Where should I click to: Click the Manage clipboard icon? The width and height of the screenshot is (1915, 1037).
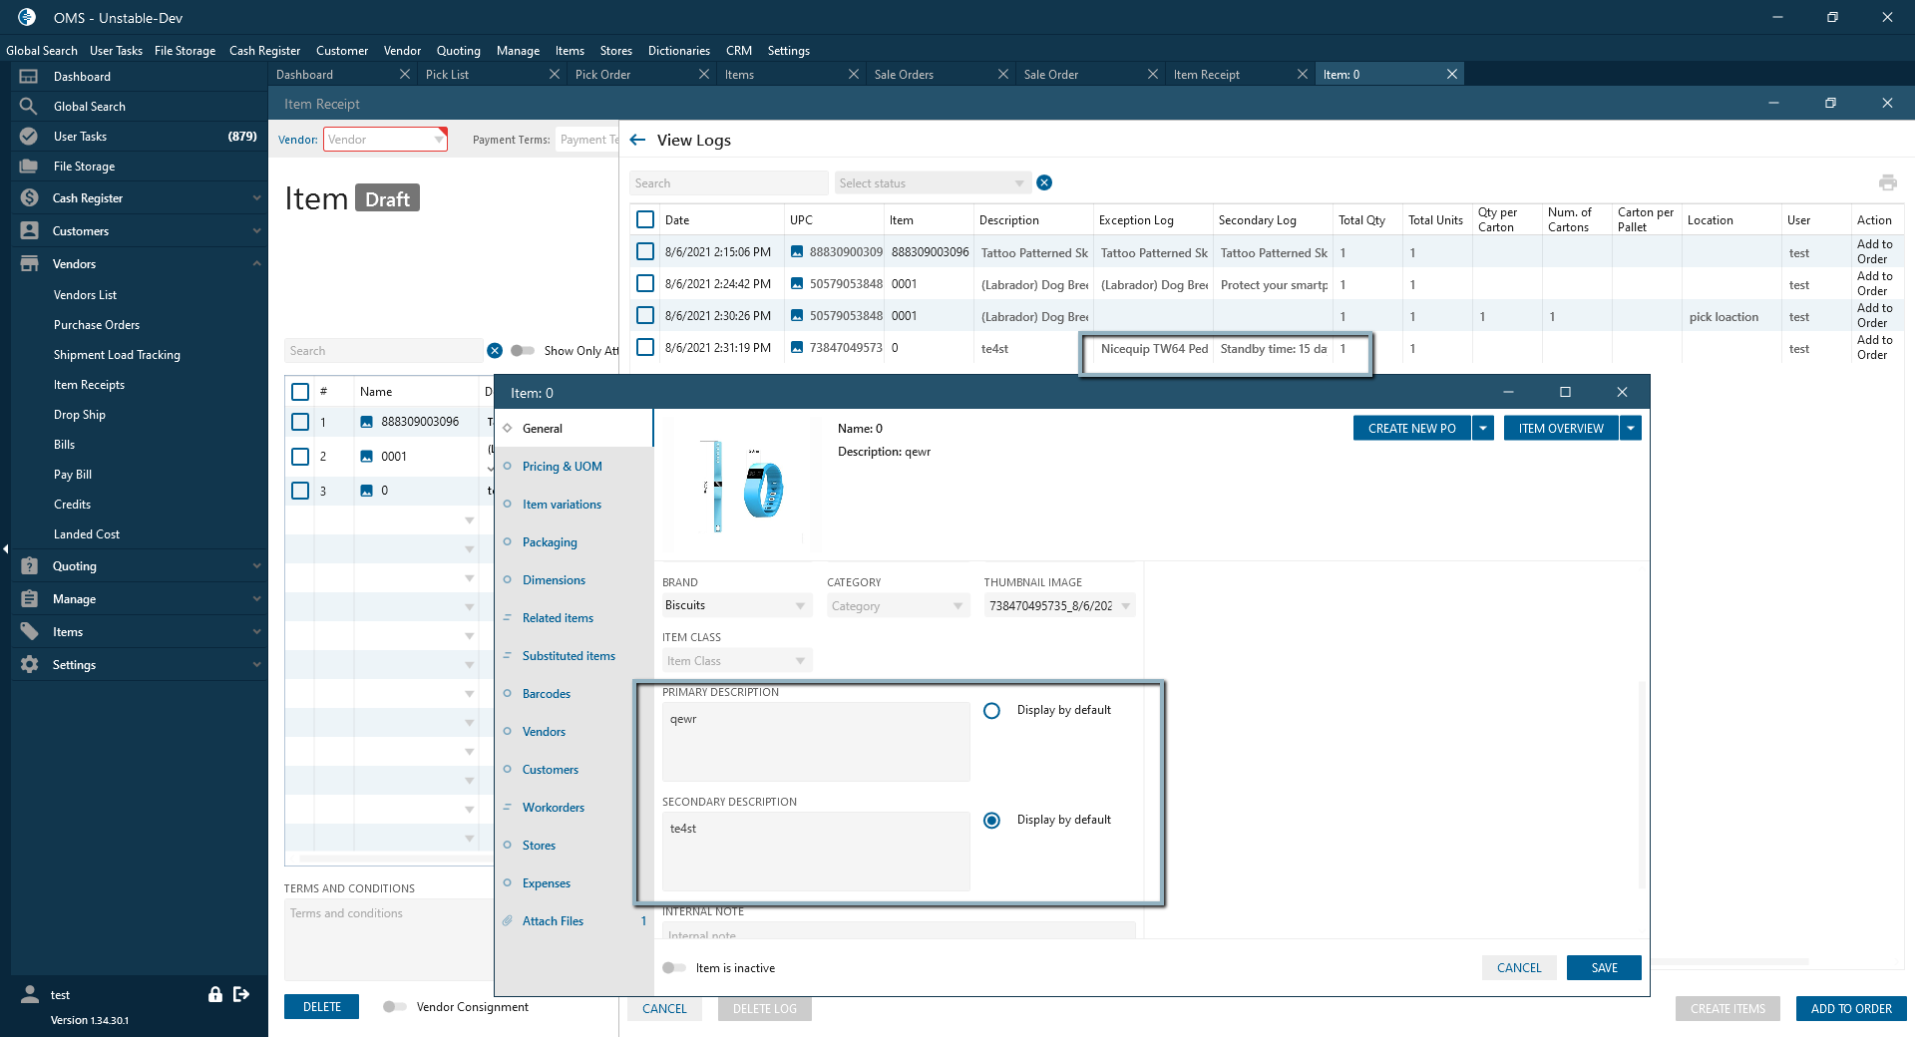(x=29, y=599)
